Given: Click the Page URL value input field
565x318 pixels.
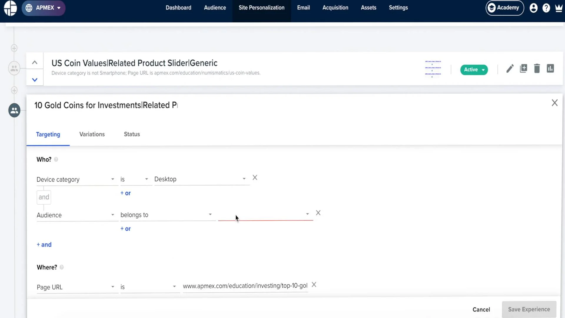Looking at the screenshot, I should tap(245, 286).
